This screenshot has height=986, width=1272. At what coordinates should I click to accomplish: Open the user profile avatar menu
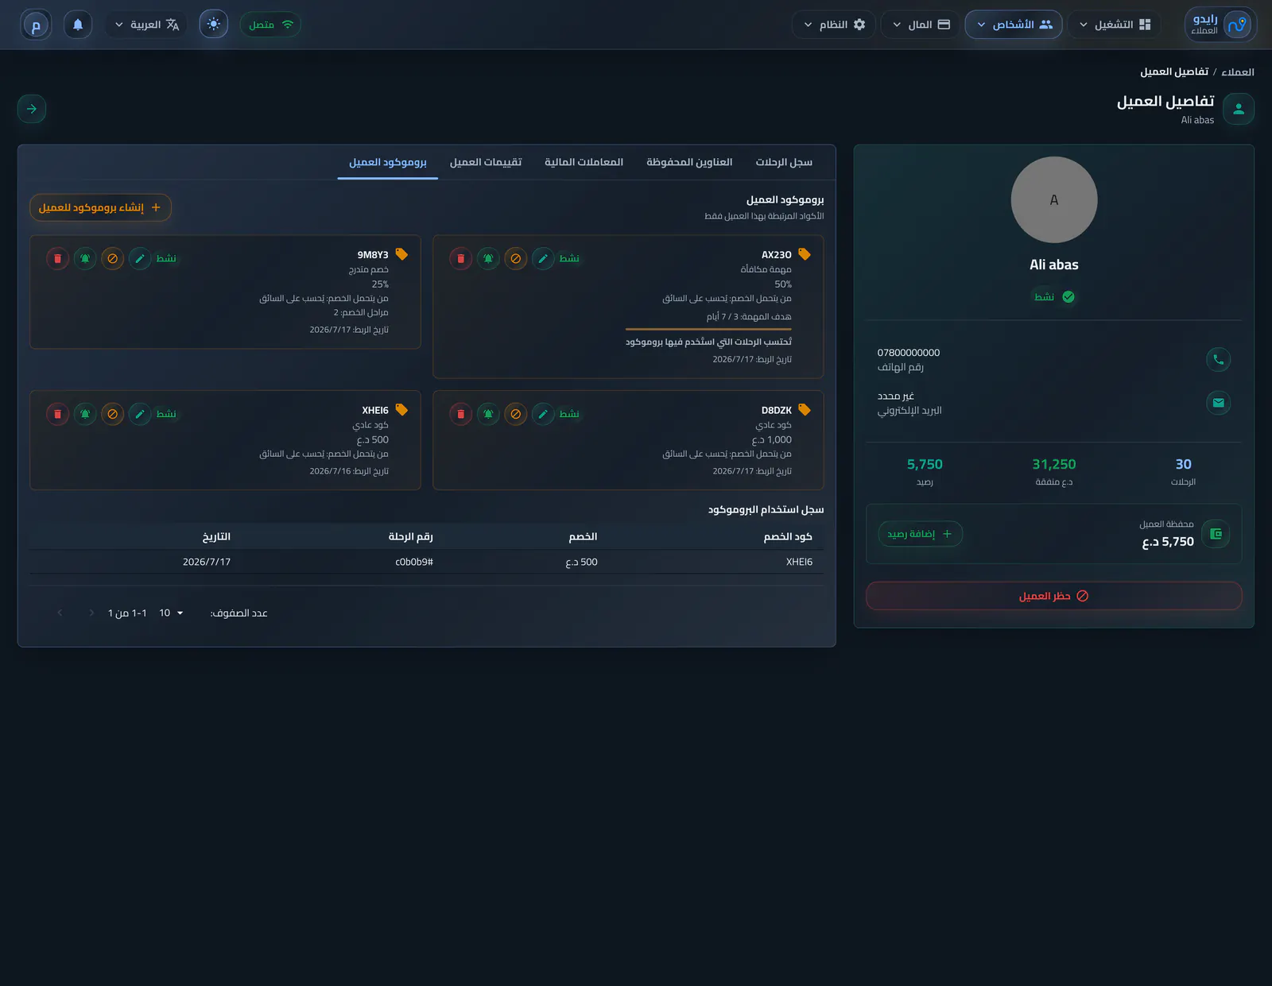tap(36, 25)
